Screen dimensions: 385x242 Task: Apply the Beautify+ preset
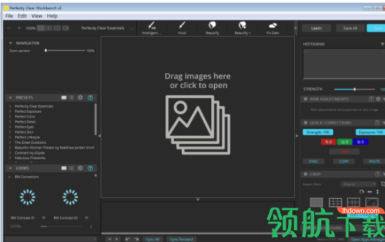242,28
